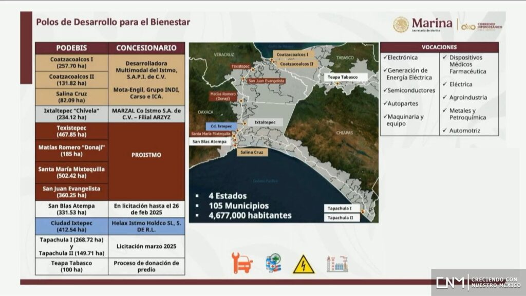Click the 'San Juan Evangelista' map label

point(267,81)
